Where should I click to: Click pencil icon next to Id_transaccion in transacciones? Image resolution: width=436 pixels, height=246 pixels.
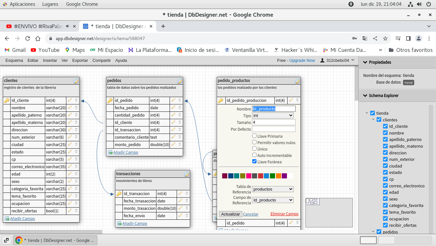180,193
